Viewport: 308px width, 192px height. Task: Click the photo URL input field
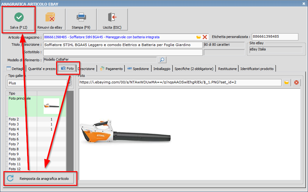180,82
